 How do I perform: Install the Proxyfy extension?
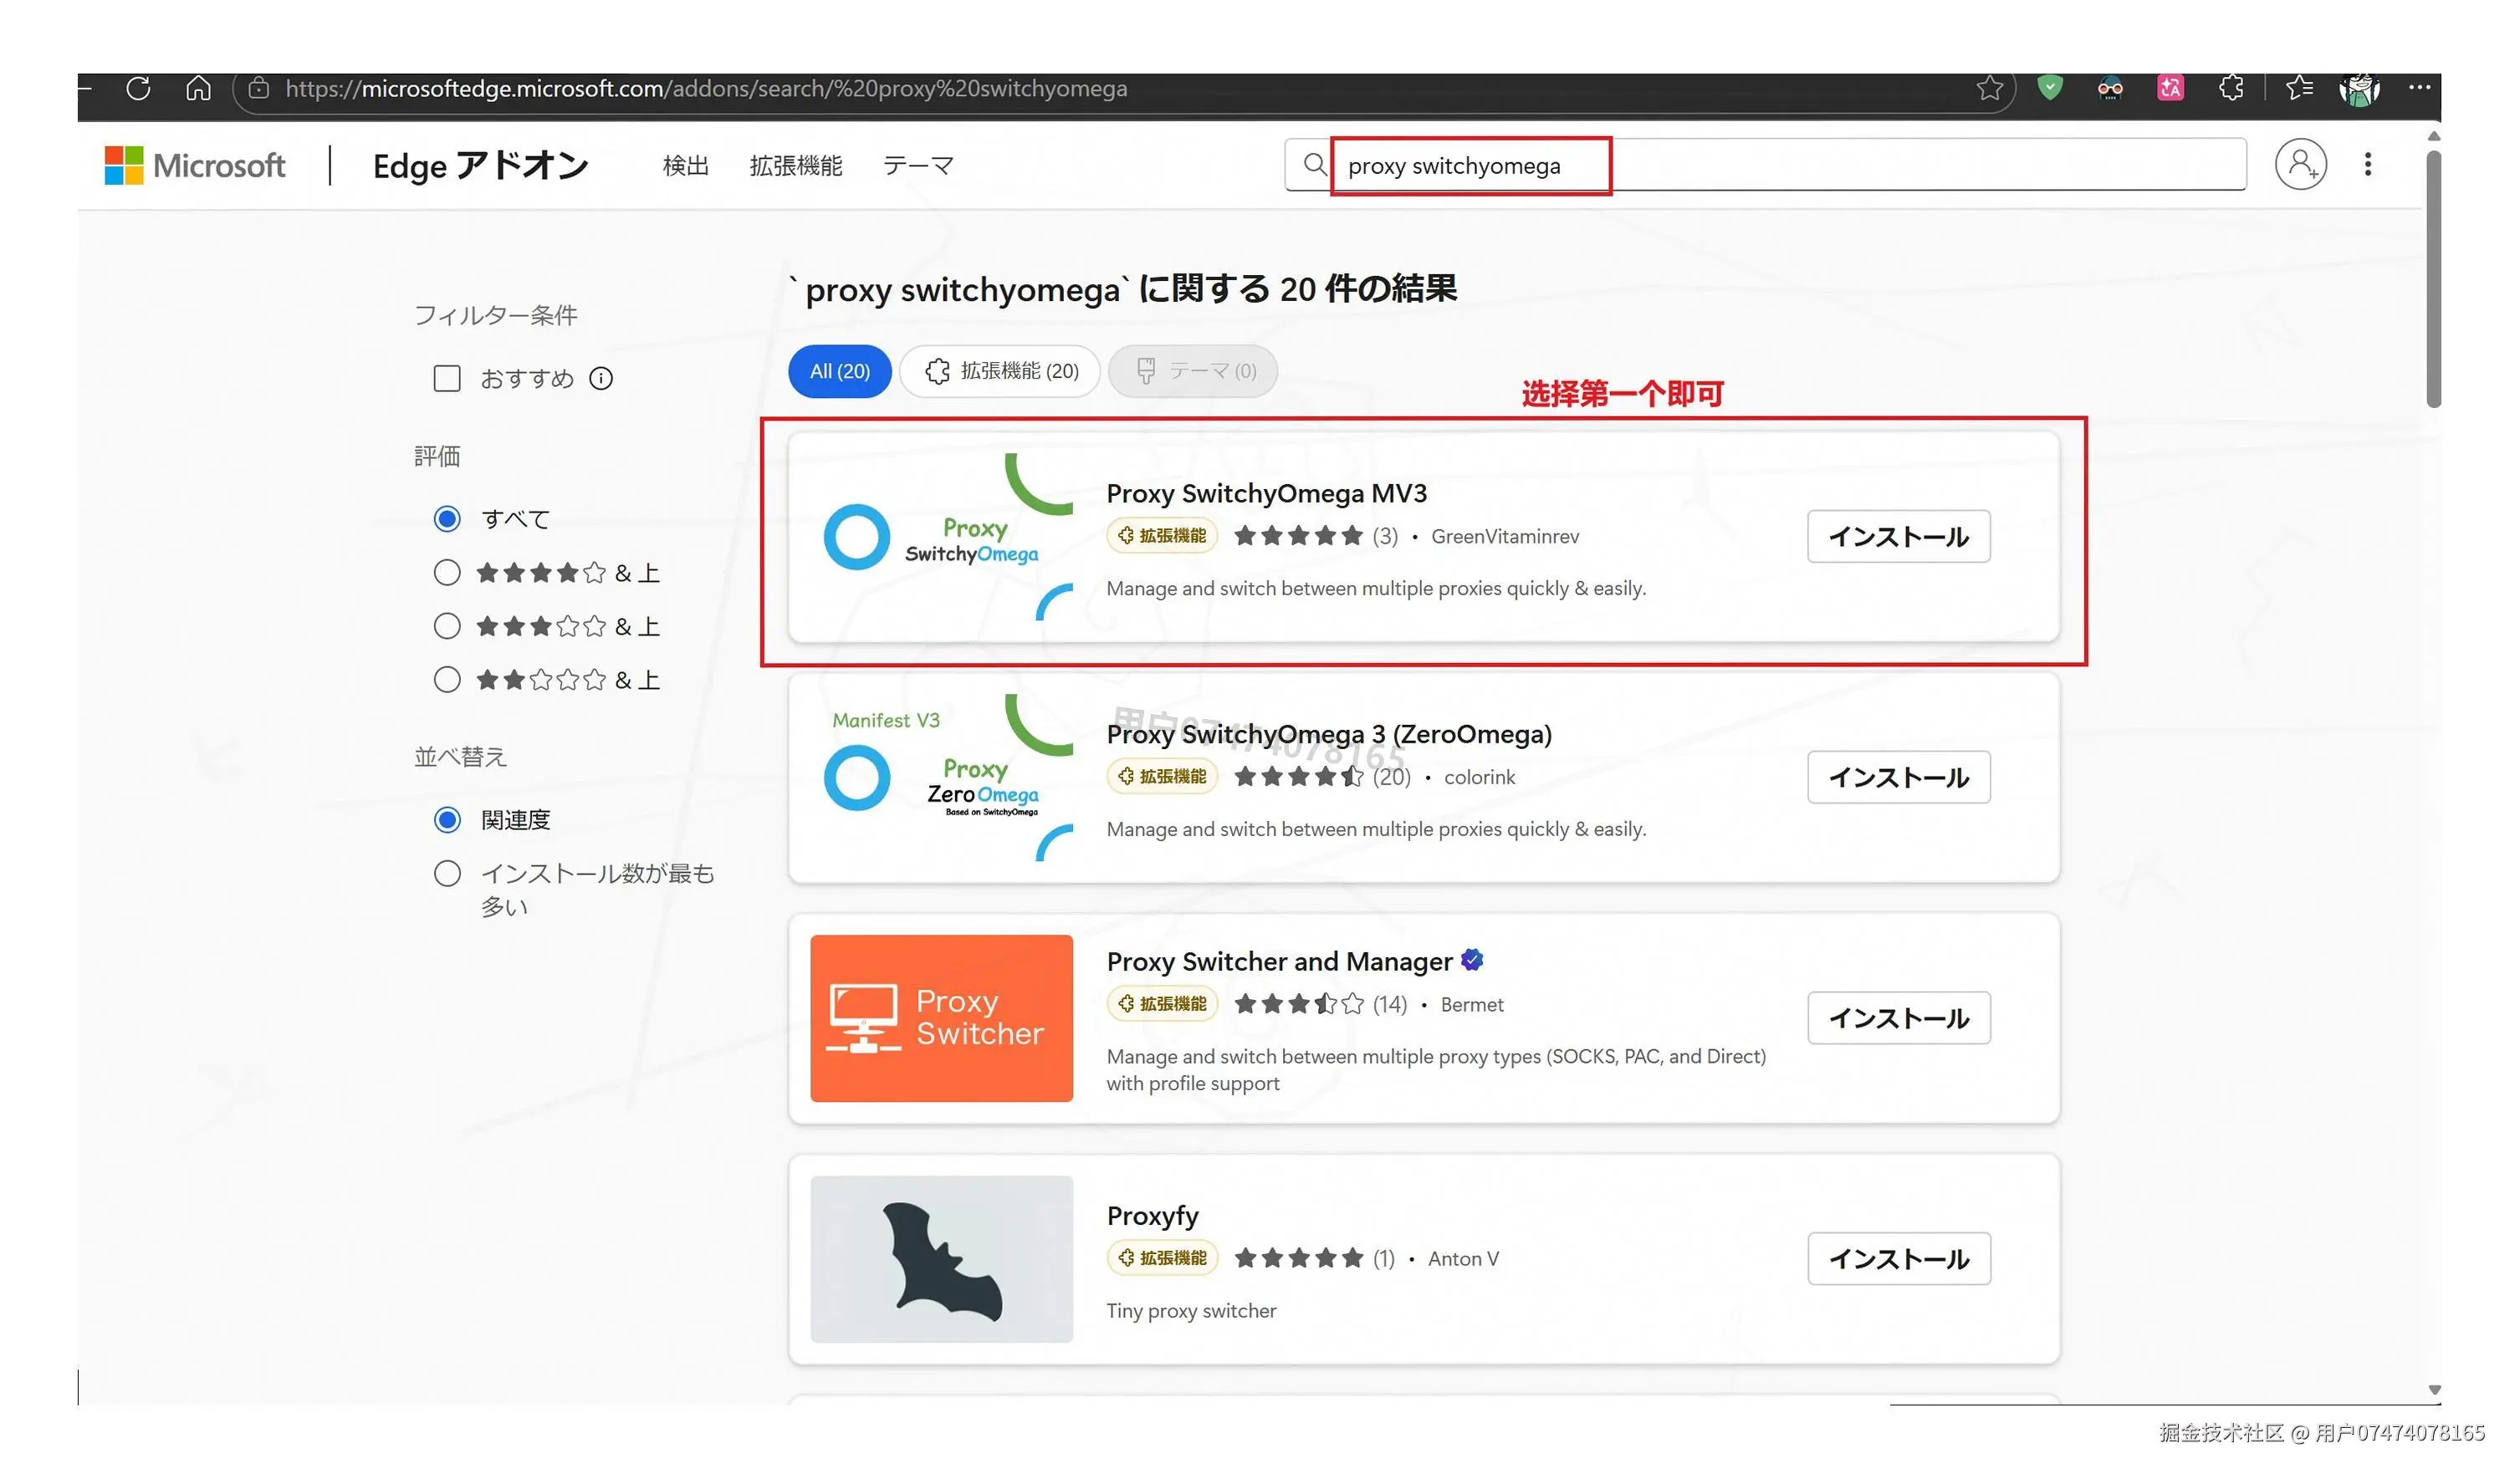tap(1898, 1258)
